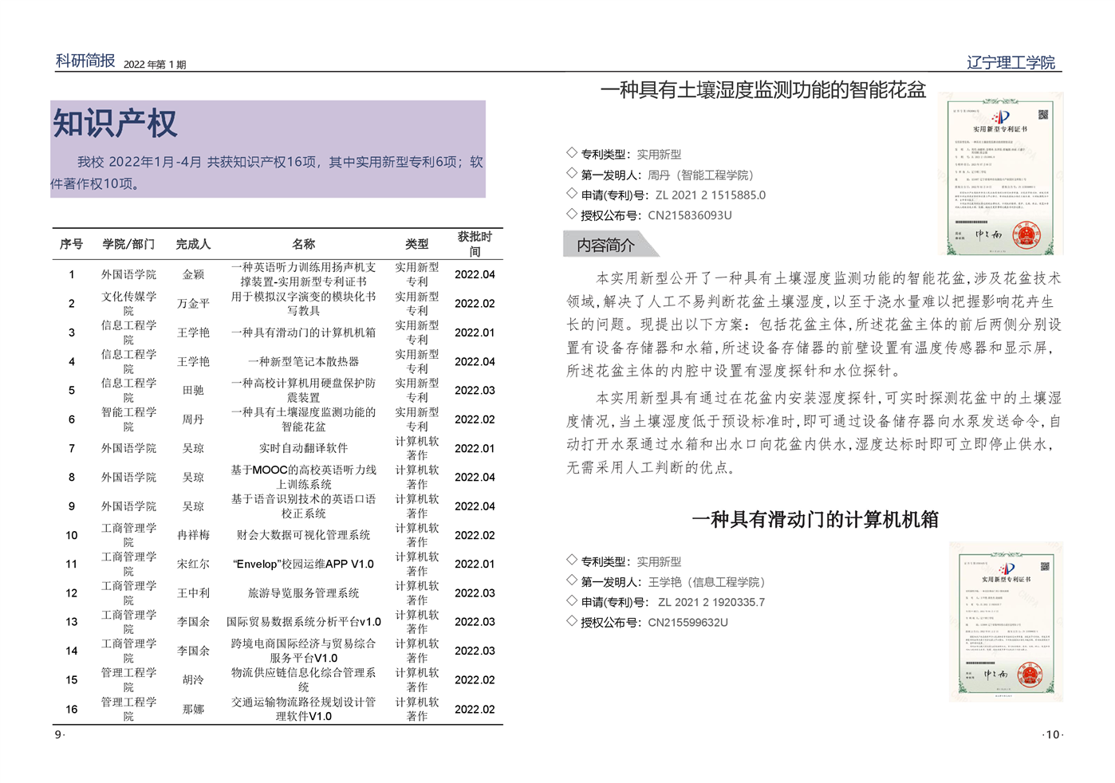Click the 知识产权 section heading
The height and width of the screenshot is (783, 1115).
pos(115,124)
